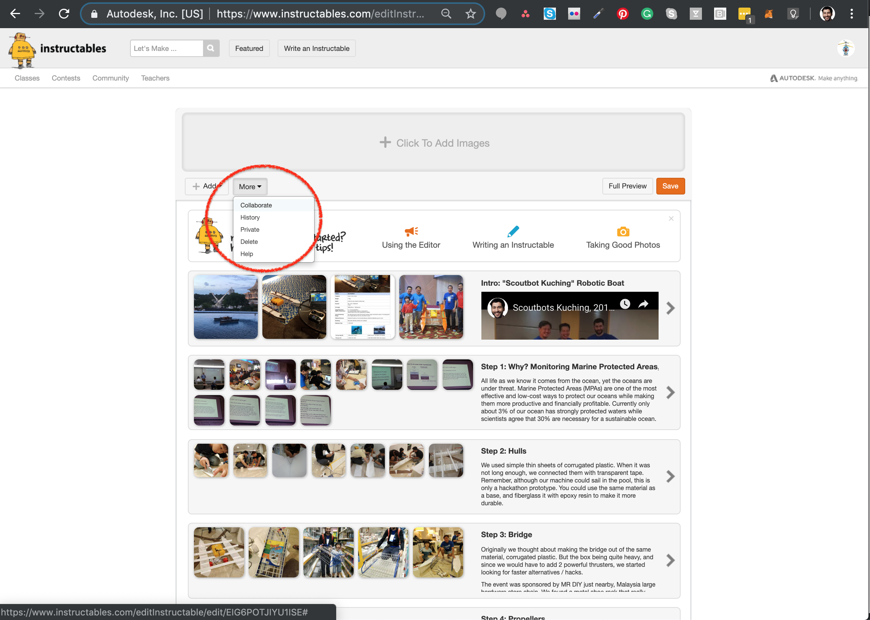Click the Featured navigation tab
The width and height of the screenshot is (870, 620).
click(x=248, y=47)
